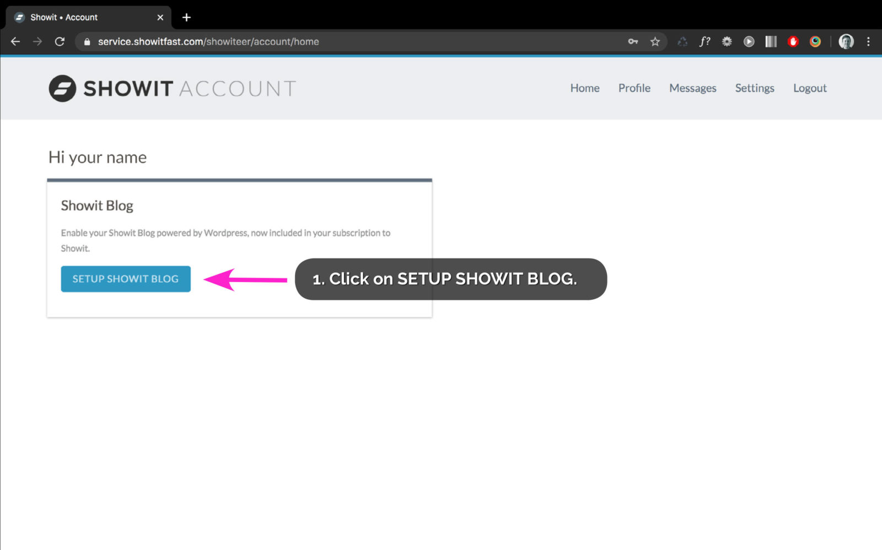Click SETUP SHOWIT BLOG
Image resolution: width=882 pixels, height=550 pixels.
click(x=125, y=279)
